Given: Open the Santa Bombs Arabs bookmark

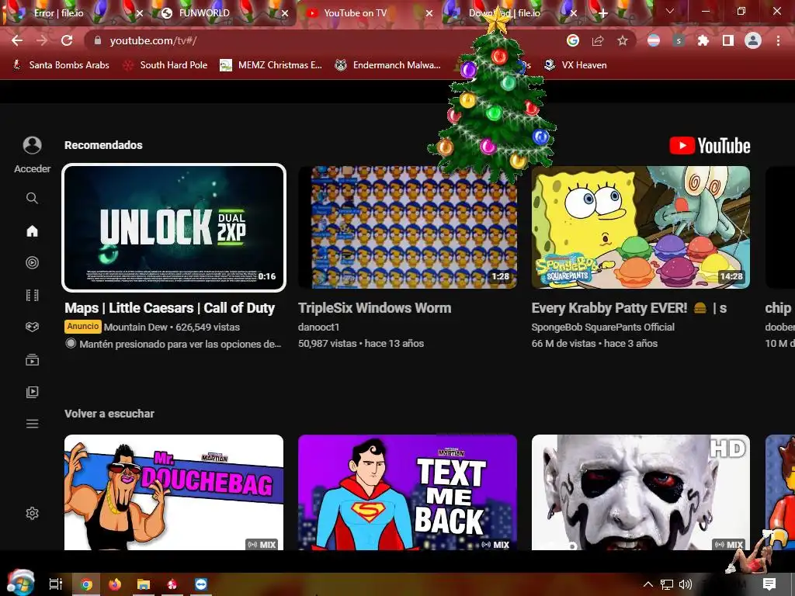Looking at the screenshot, I should (61, 65).
